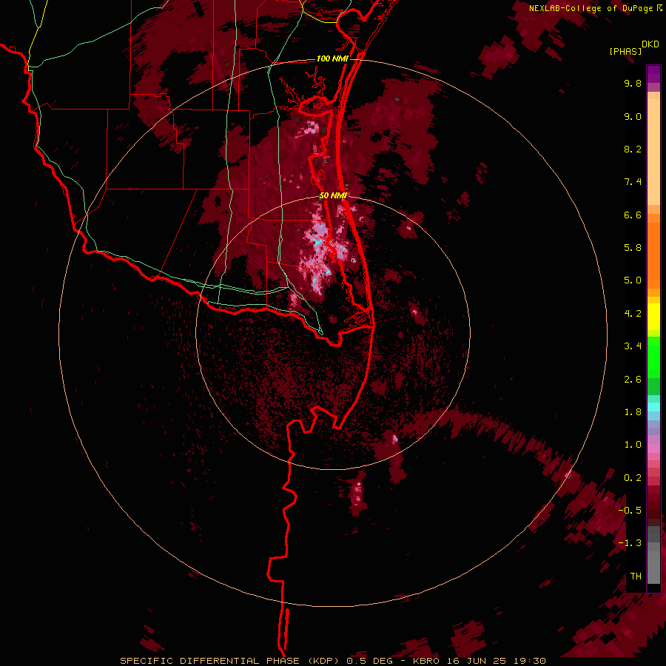Click the 1.8 legend value
666x666 pixels.
633,412
